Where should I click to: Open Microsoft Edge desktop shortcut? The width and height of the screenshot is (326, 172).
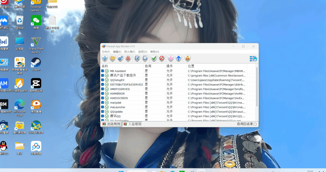point(20,108)
